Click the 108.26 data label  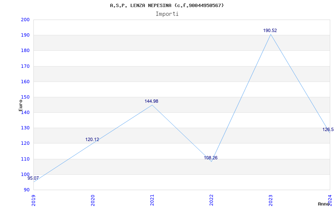tap(211, 158)
